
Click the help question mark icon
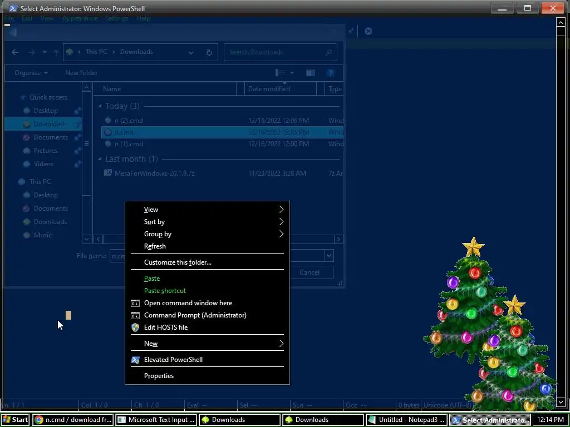point(331,73)
